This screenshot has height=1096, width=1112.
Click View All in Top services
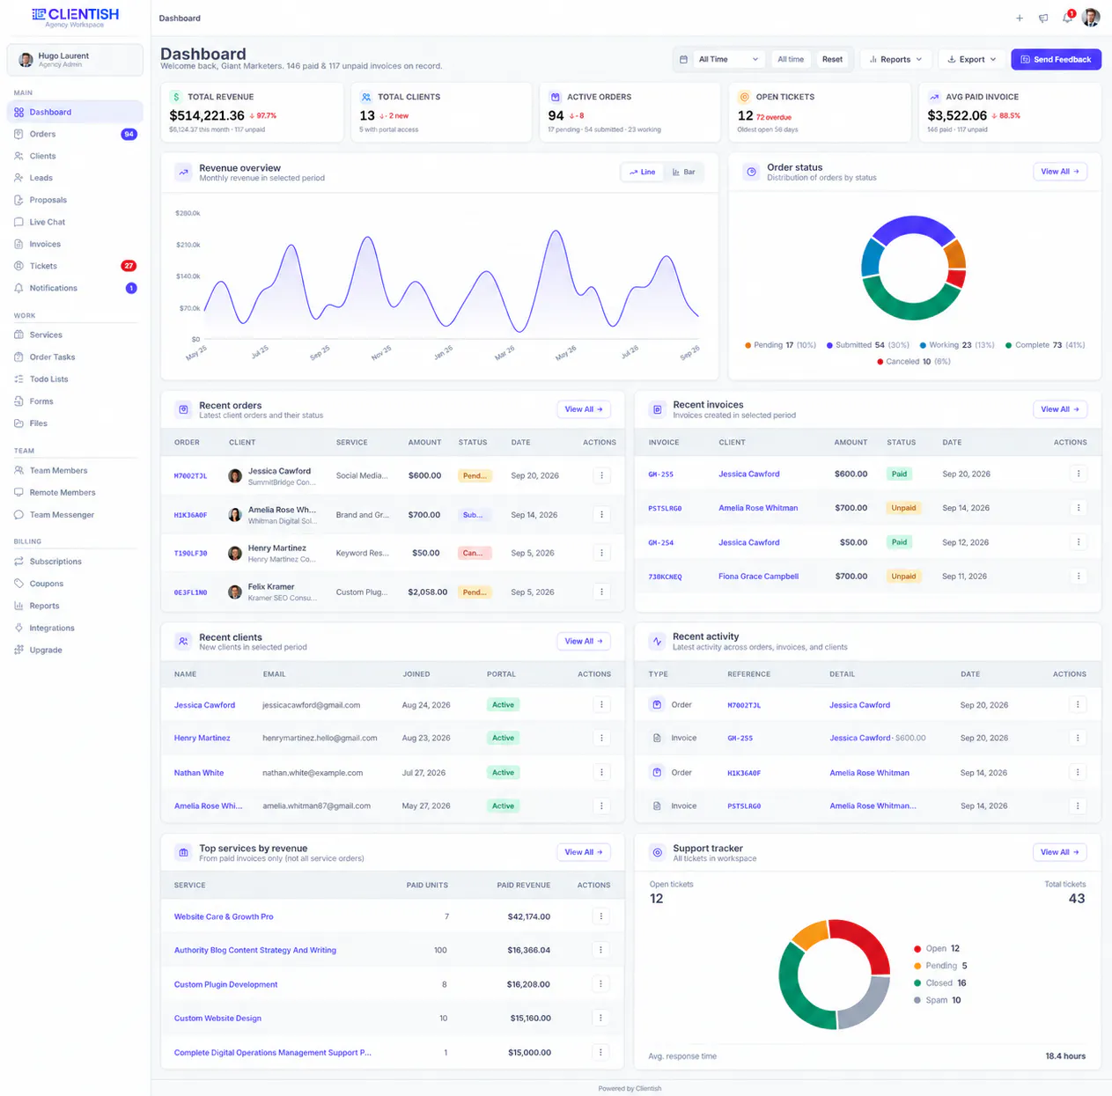click(584, 852)
